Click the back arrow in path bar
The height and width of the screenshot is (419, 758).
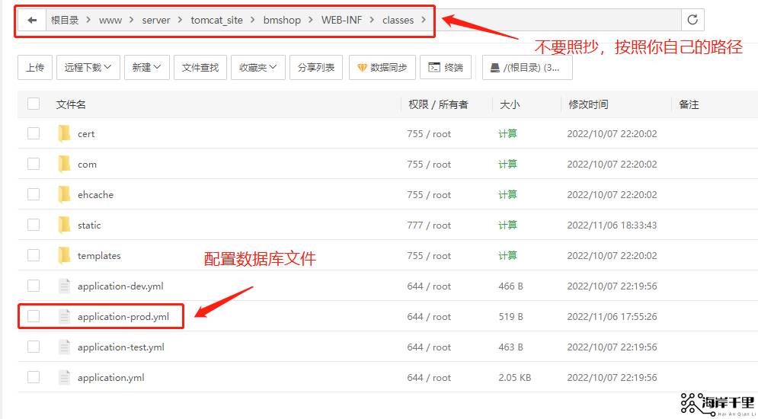32,21
